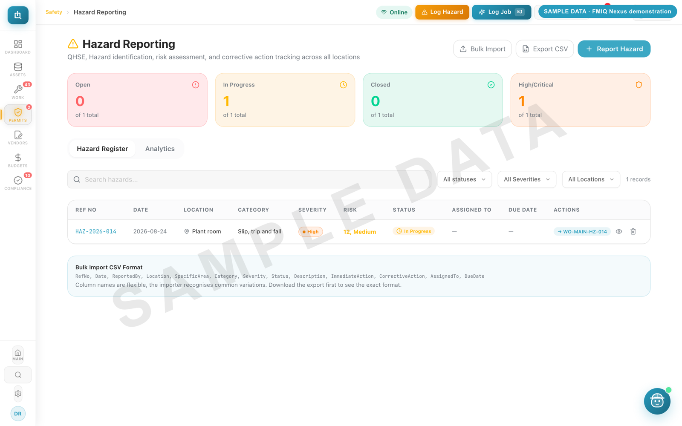Export hazards with Export CSV
This screenshot has height=426, width=682.
pos(545,49)
